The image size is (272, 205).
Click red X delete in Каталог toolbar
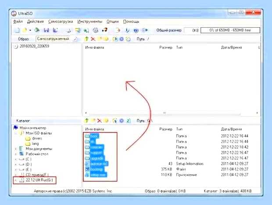100,121
